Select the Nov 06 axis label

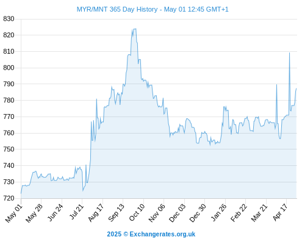tap(157, 213)
